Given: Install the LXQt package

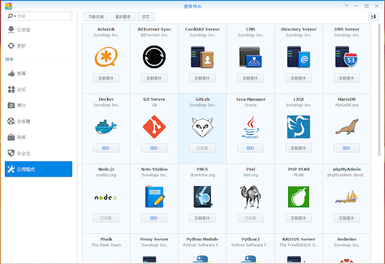Looking at the screenshot, I should pyautogui.click(x=298, y=148).
